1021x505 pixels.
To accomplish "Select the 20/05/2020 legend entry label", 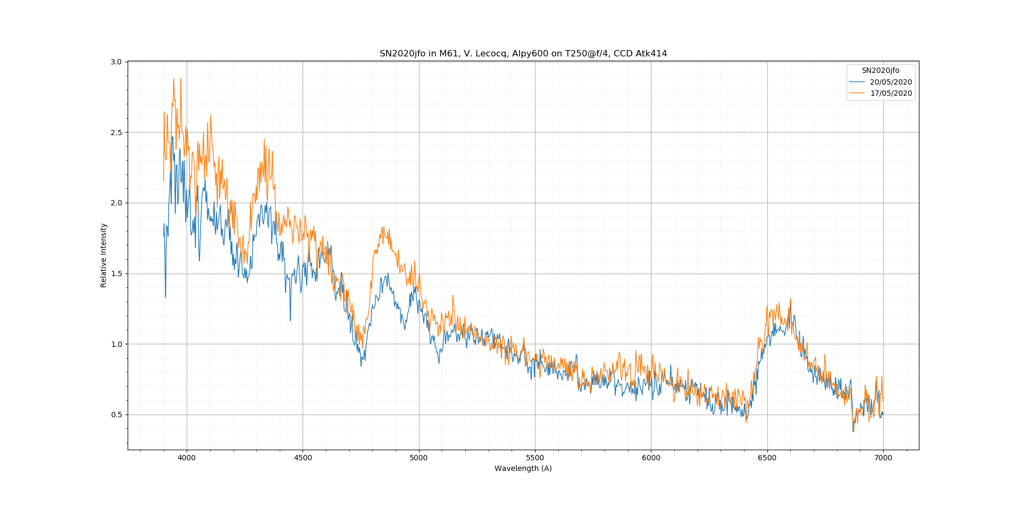I will [x=891, y=82].
